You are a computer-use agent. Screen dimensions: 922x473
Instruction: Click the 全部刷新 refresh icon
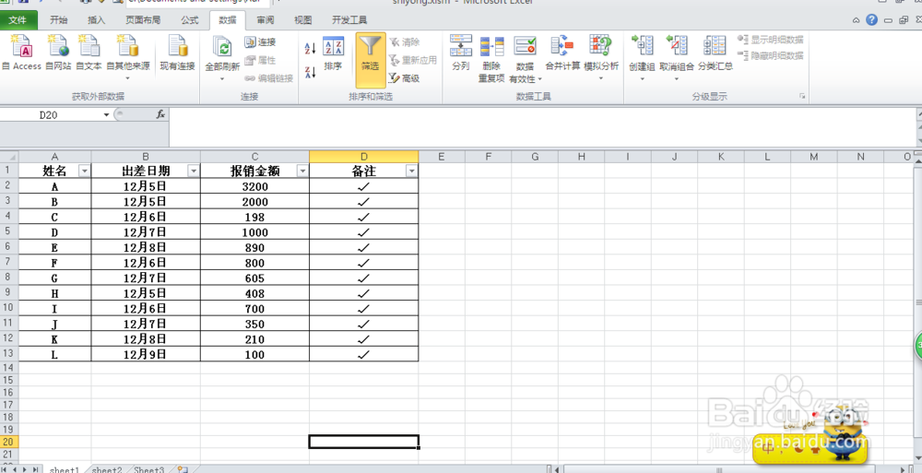coord(222,57)
